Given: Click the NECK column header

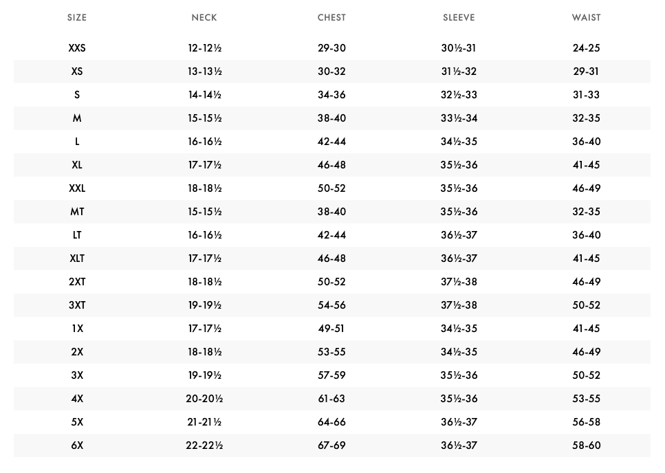Looking at the screenshot, I should coord(204,18).
